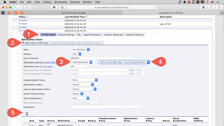Check the MitchK policy checkbox

(14, 24)
